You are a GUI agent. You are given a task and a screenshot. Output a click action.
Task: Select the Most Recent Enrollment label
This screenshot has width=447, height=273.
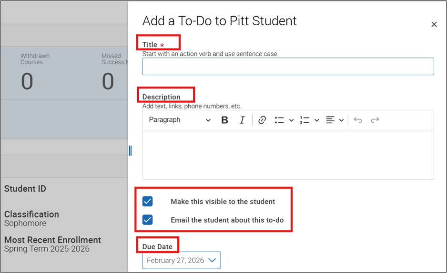(53, 240)
